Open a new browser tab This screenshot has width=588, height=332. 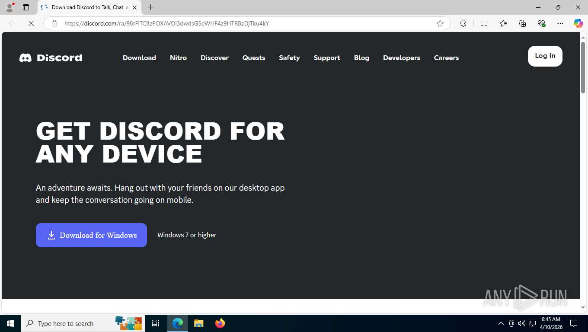(150, 7)
